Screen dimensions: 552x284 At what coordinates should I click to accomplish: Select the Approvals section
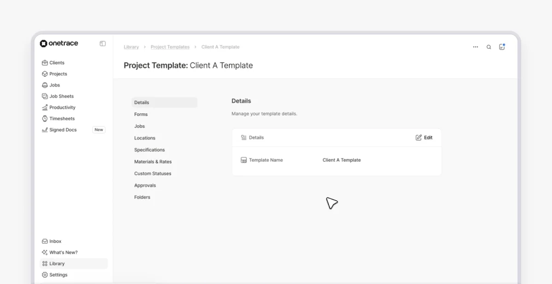pyautogui.click(x=145, y=185)
